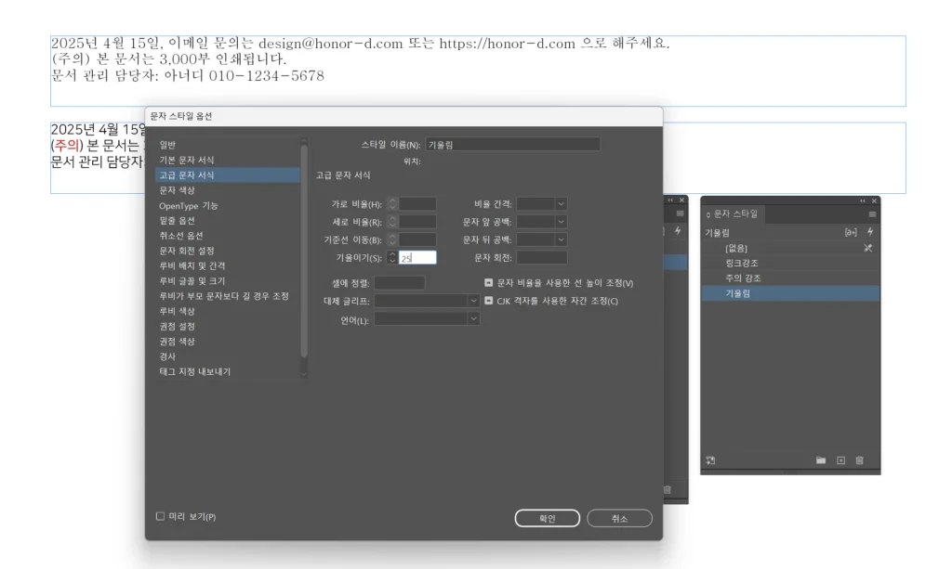Select 루비 색상 category

point(227,312)
